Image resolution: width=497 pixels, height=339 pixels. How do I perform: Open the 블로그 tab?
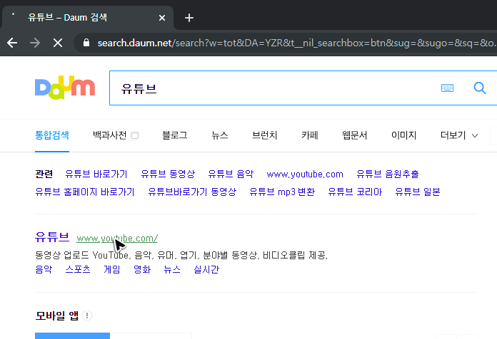(175, 135)
